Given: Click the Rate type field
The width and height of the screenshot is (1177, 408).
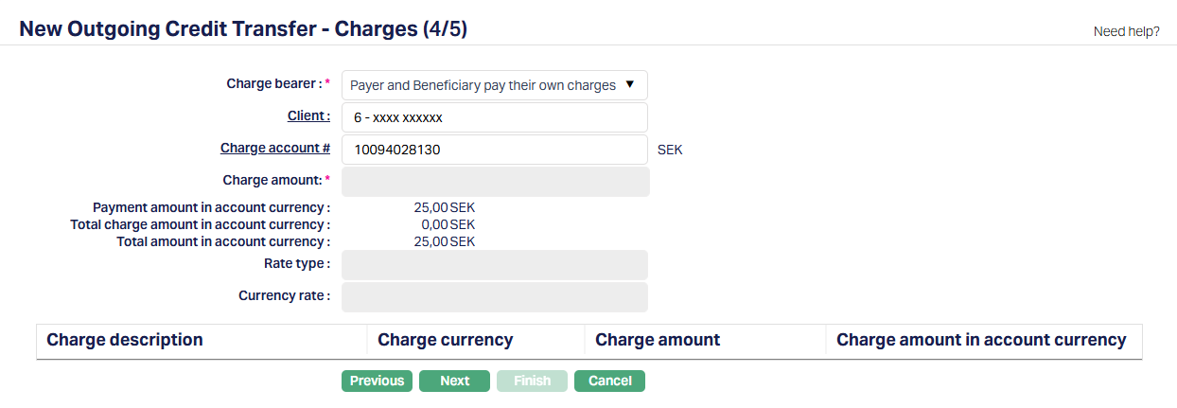Looking at the screenshot, I should tap(494, 265).
